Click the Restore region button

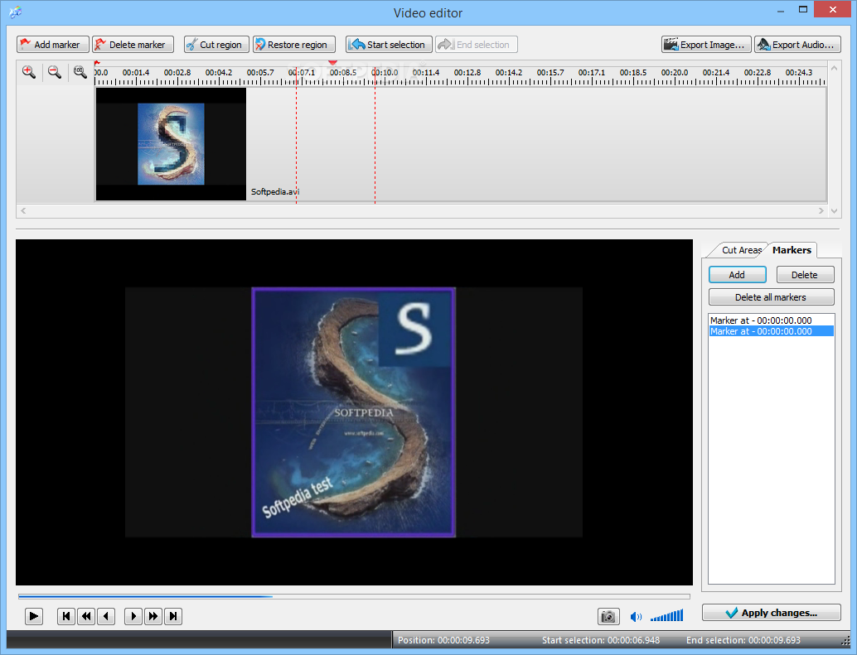[x=294, y=44]
